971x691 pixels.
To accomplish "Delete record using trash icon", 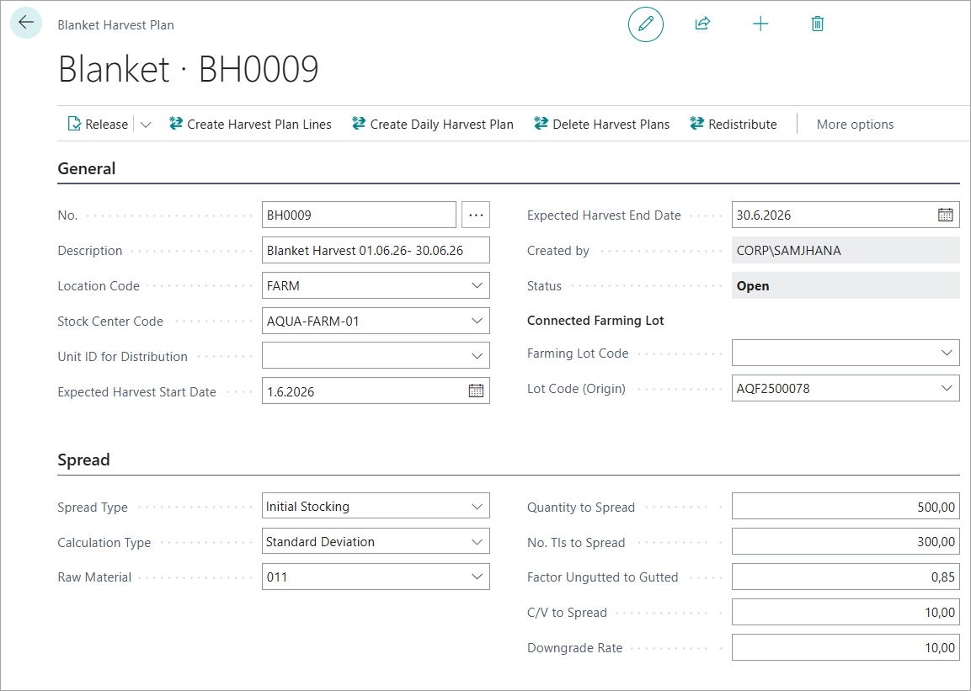I will 818,24.
